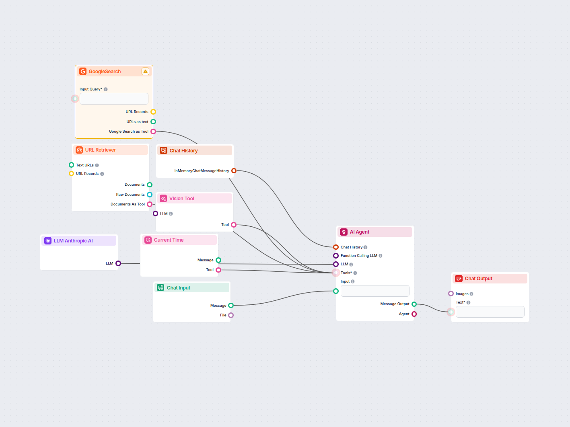Screen dimensions: 570x427
Task: Click the Chat History node icon
Action: click(164, 150)
